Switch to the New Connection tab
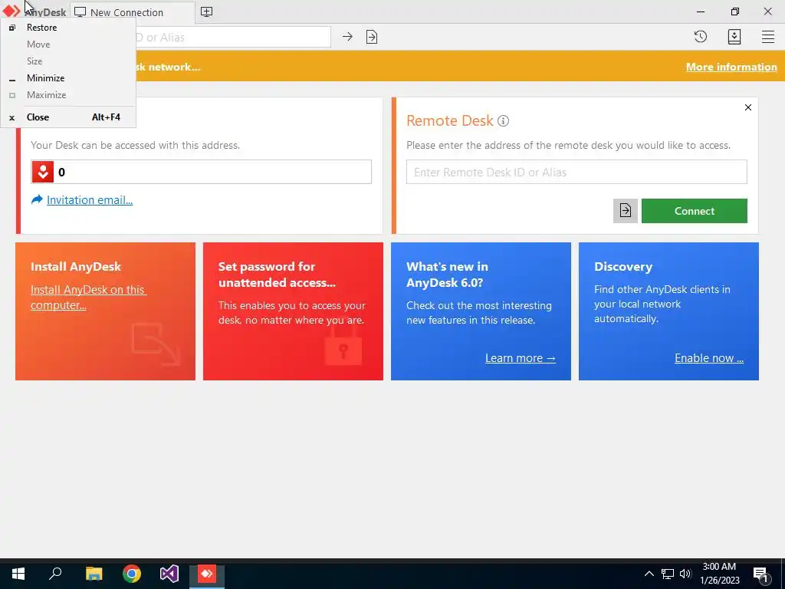 (x=132, y=12)
